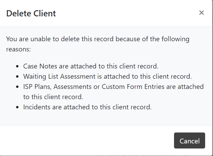Click the bullet beside ISP Plans
Image resolution: width=213 pixels, height=156 pixels.
tap(18, 87)
